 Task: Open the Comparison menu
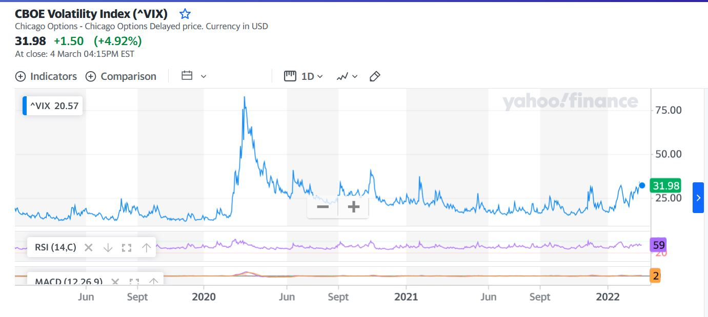(x=120, y=76)
